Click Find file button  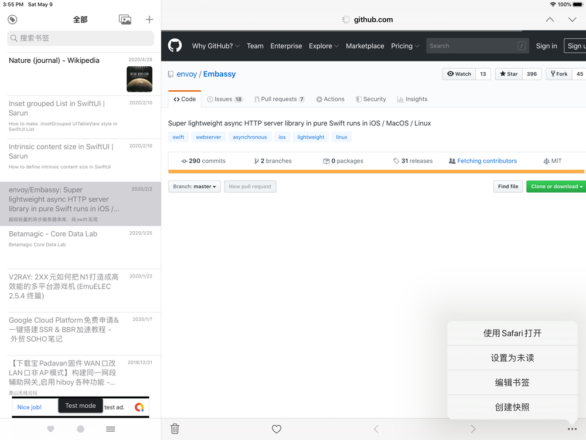click(508, 187)
